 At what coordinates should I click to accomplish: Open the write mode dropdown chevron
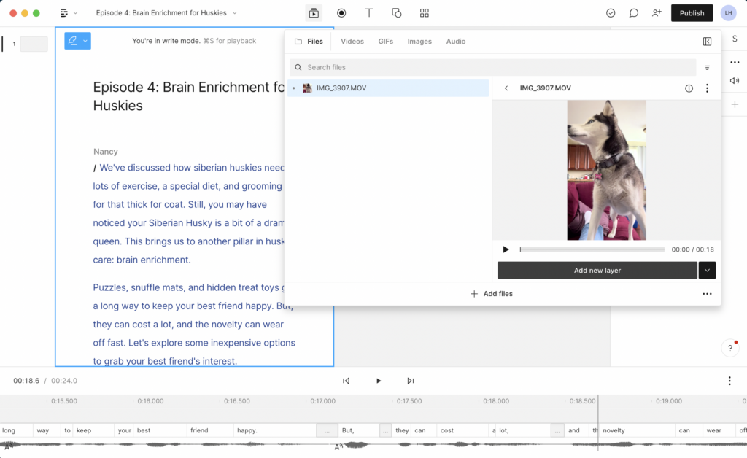(85, 41)
